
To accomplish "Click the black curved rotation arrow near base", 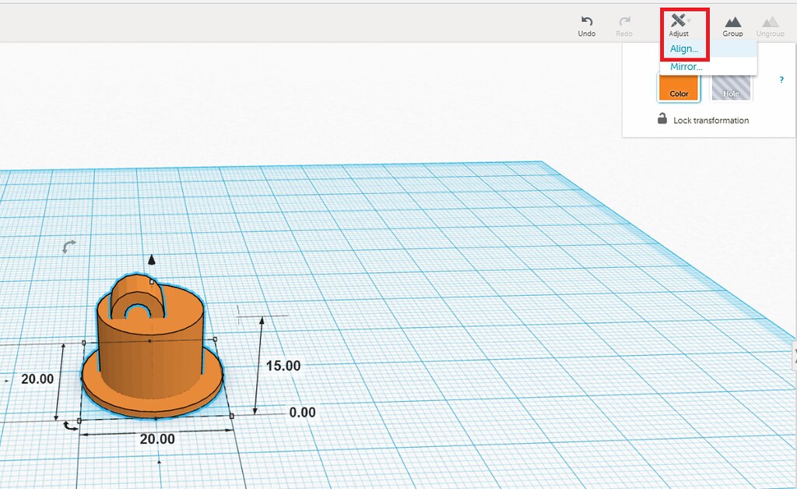I will (69, 426).
